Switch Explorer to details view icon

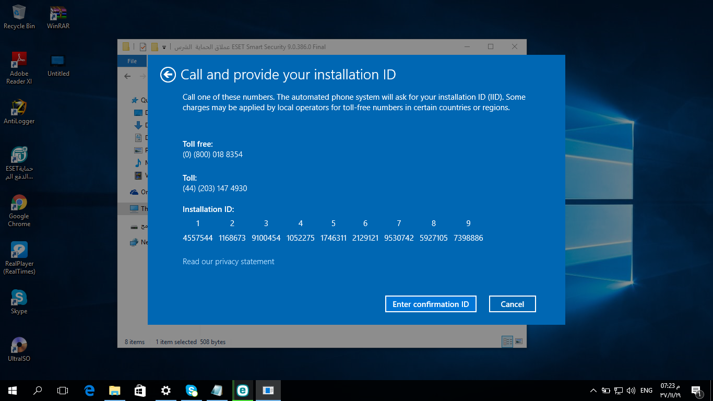(x=507, y=341)
